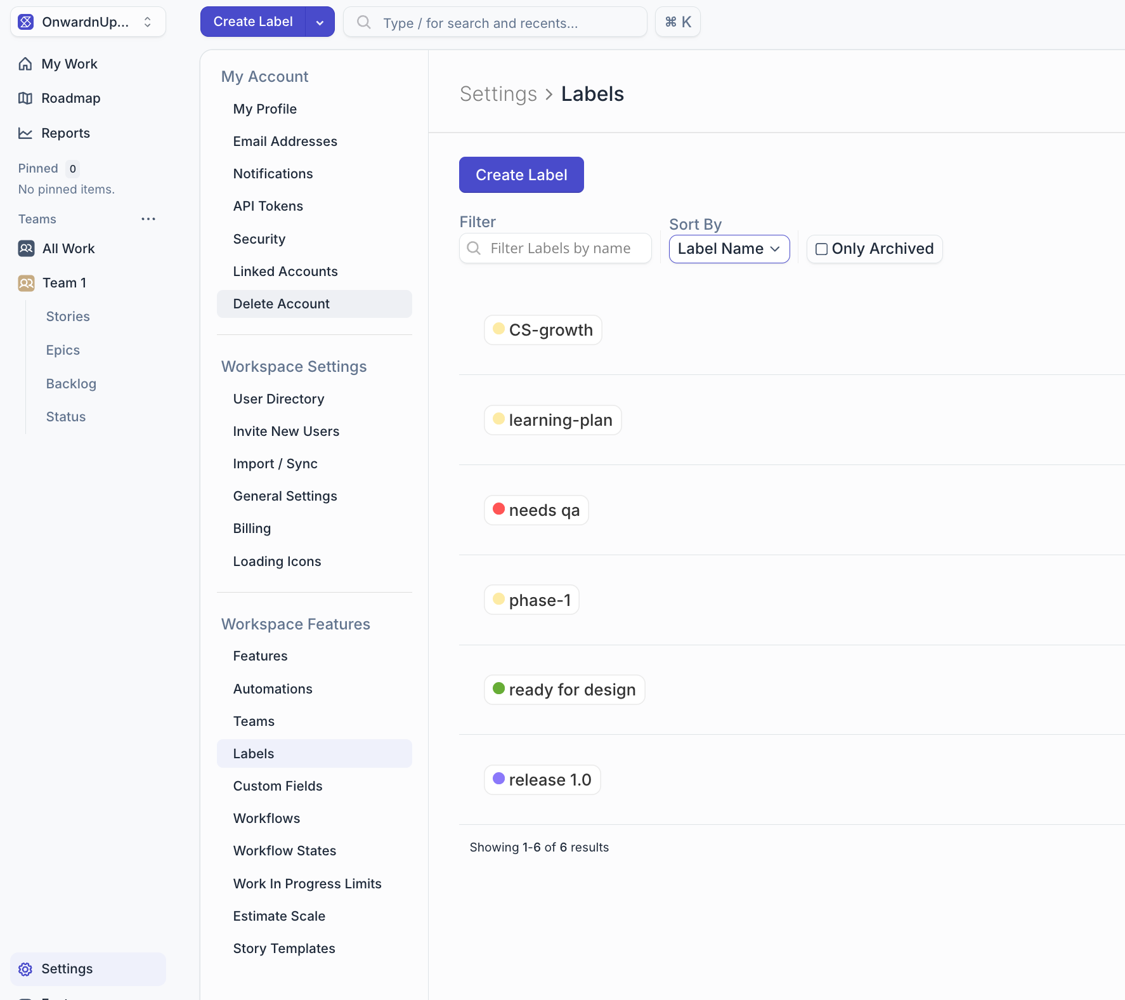Open Roadmap via its map icon

tap(25, 98)
